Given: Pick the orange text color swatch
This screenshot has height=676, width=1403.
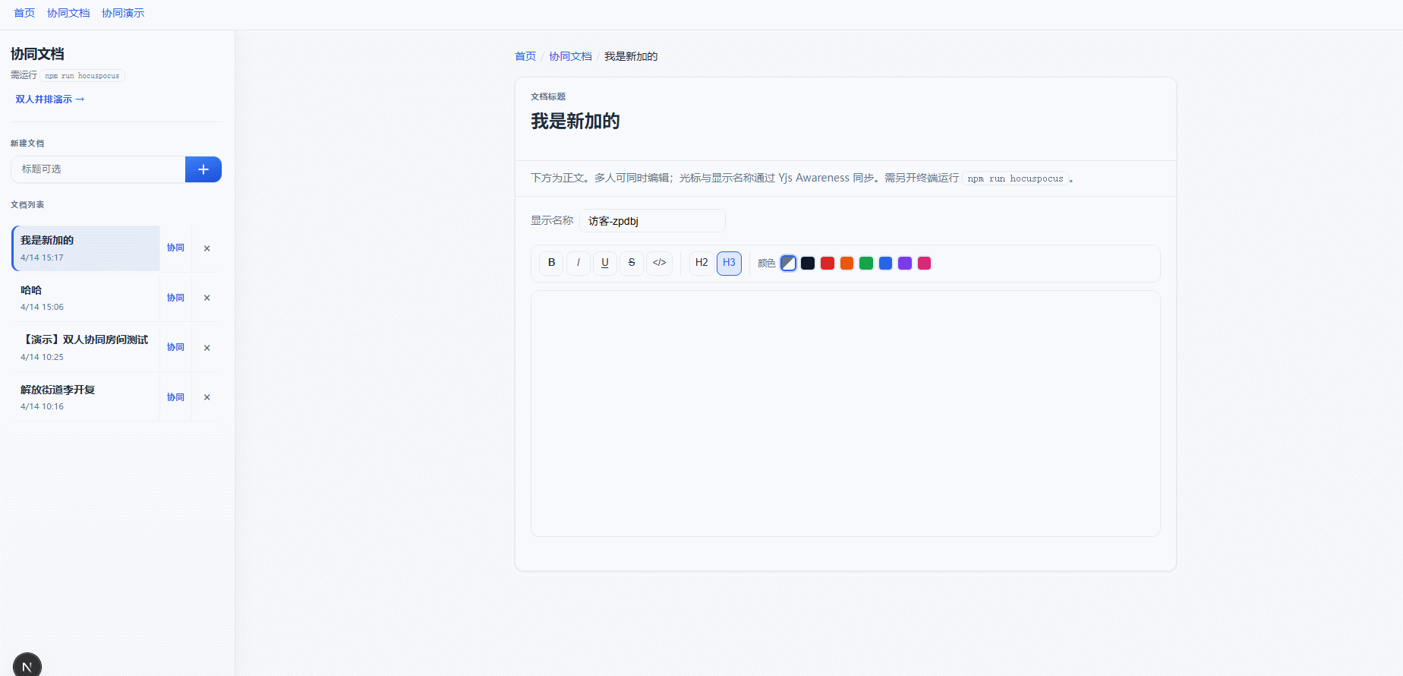Looking at the screenshot, I should [x=847, y=263].
